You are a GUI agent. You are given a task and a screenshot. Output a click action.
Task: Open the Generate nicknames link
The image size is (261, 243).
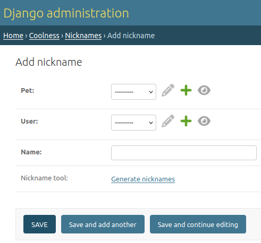[143, 179]
